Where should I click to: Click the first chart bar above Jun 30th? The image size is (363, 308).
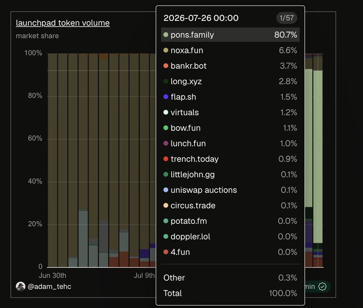pos(52,160)
